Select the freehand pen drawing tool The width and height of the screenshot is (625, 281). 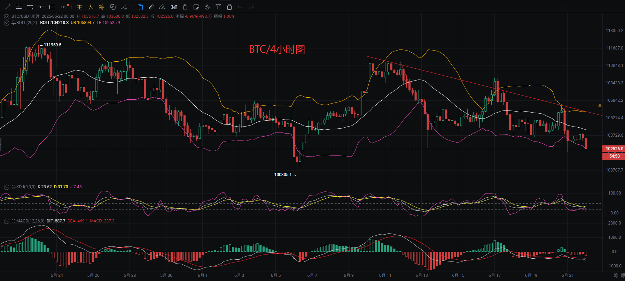pos(163,7)
